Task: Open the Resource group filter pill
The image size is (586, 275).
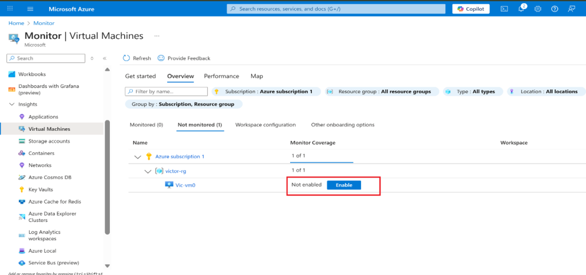Action: coord(382,91)
